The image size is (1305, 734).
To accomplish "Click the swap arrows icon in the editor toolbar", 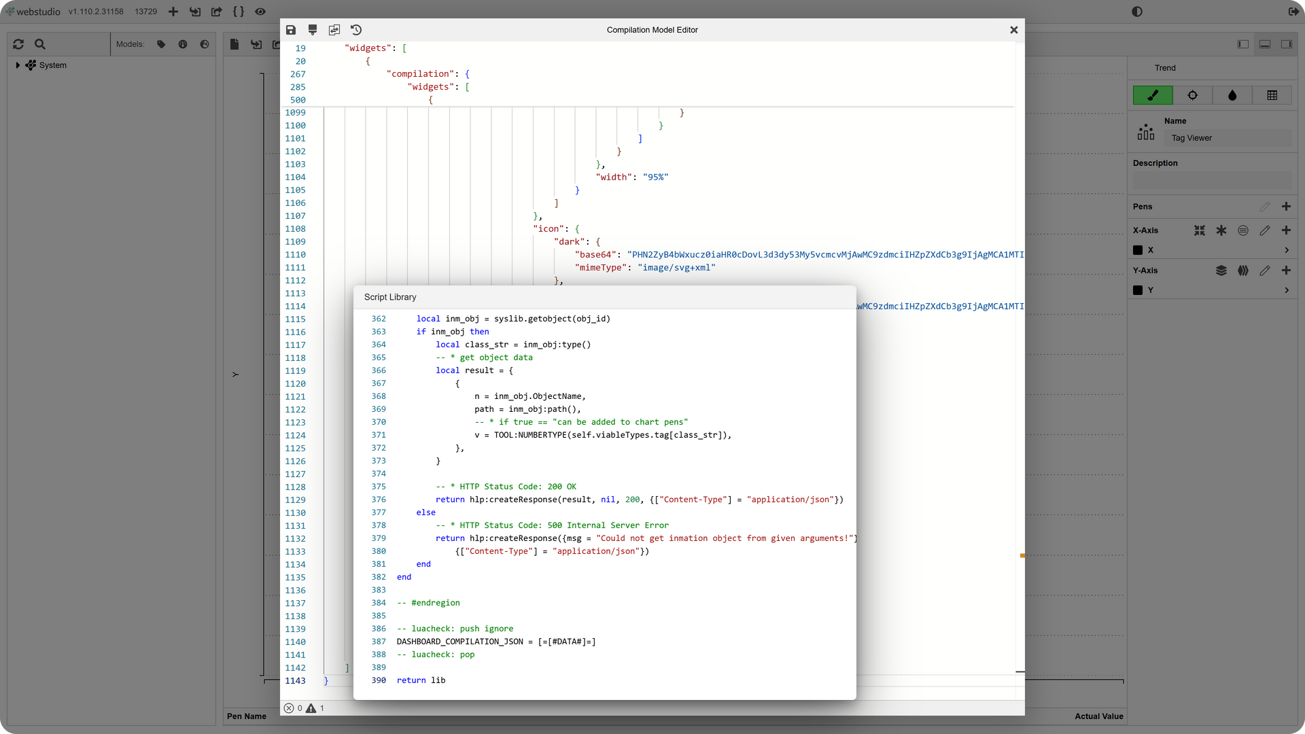I will click(334, 30).
